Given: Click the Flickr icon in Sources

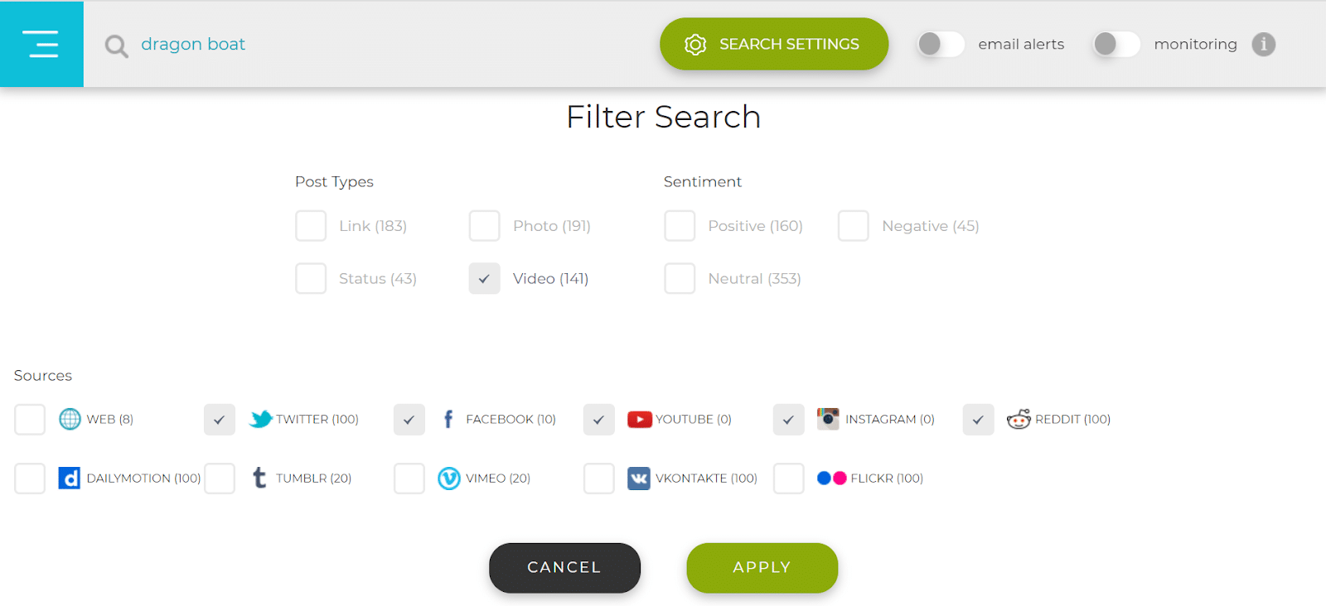Looking at the screenshot, I should [x=830, y=478].
